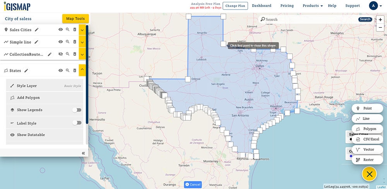Click the Change Plan button
The image size is (387, 189).
click(x=235, y=6)
